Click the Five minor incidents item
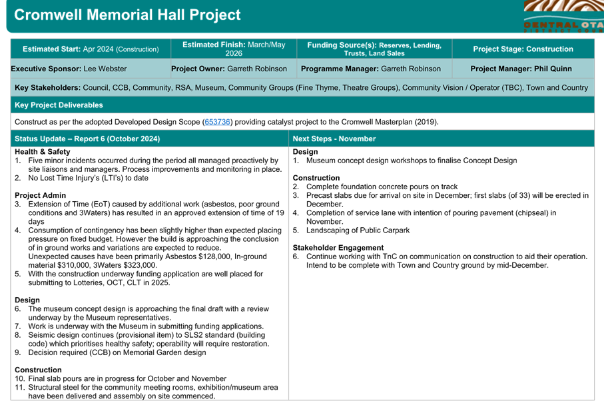 149,165
